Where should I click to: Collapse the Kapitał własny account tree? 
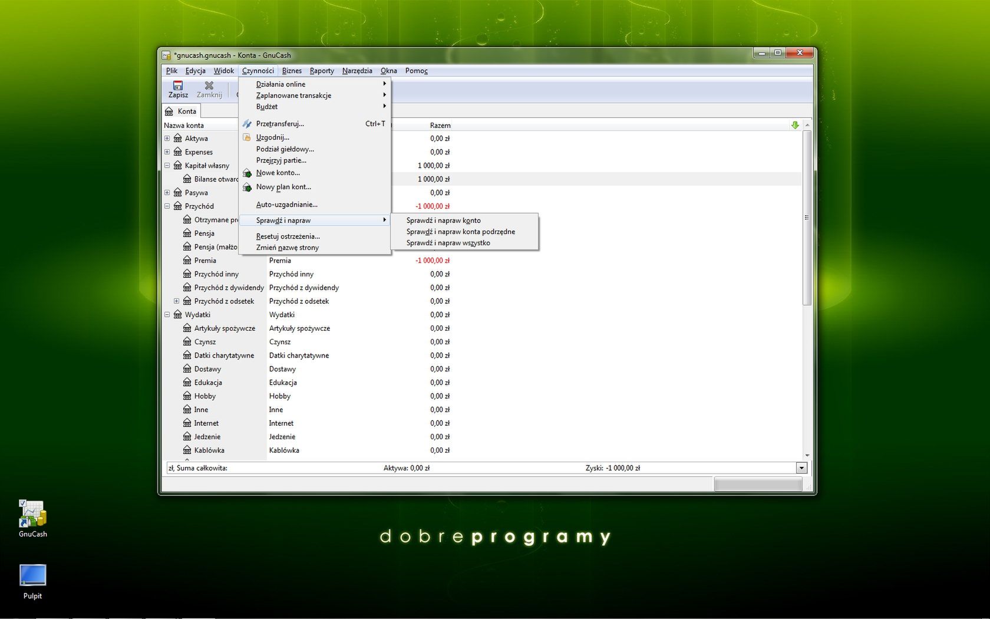click(x=167, y=165)
